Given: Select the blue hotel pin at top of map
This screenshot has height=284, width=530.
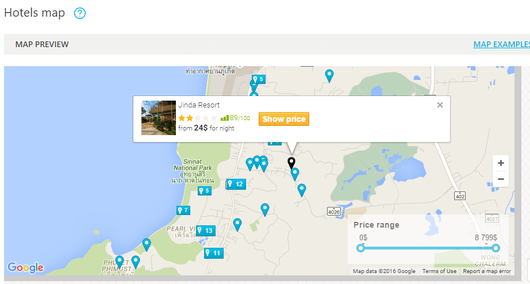Looking at the screenshot, I should tap(329, 75).
